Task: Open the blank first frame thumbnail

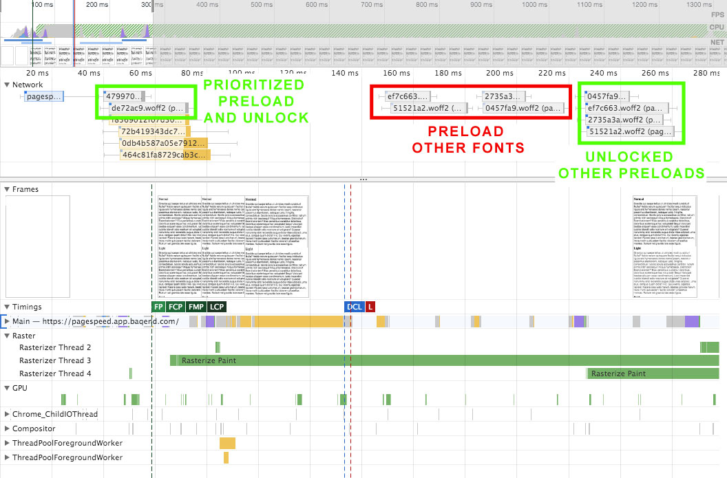Action: 38,246
